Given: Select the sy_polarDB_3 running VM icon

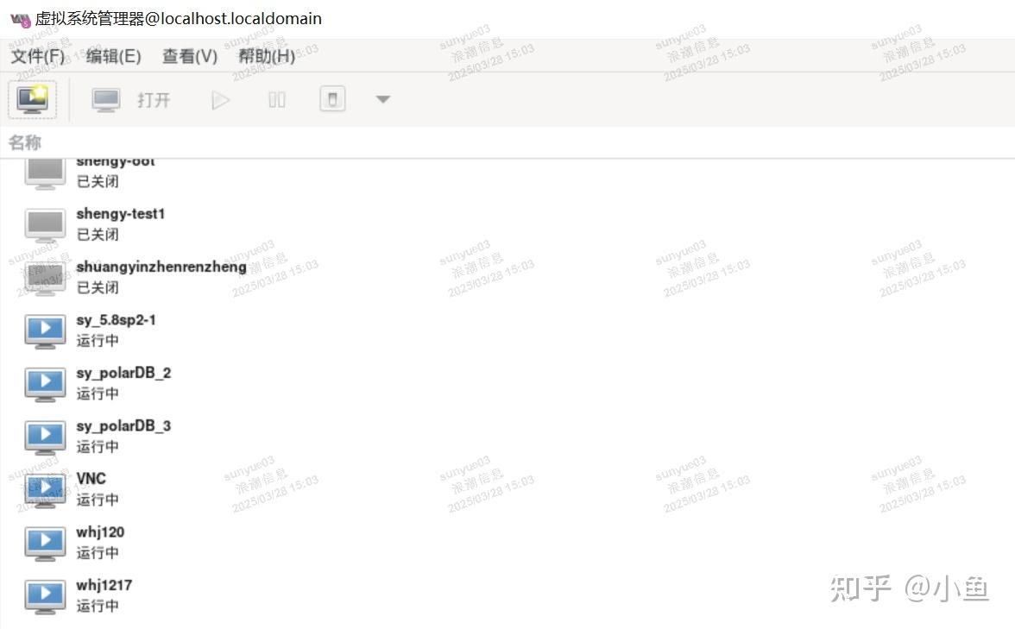Looking at the screenshot, I should pos(45,437).
